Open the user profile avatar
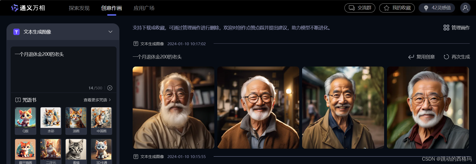This screenshot has width=476, height=164. 465,8
